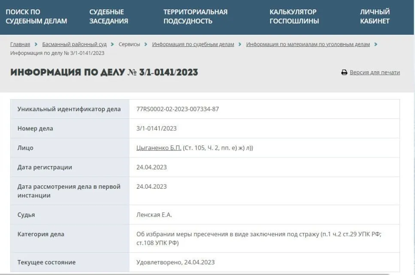The image size is (415, 275).
Task: Click the article text Ст. 105, Ч. 2
Action: 202,148
